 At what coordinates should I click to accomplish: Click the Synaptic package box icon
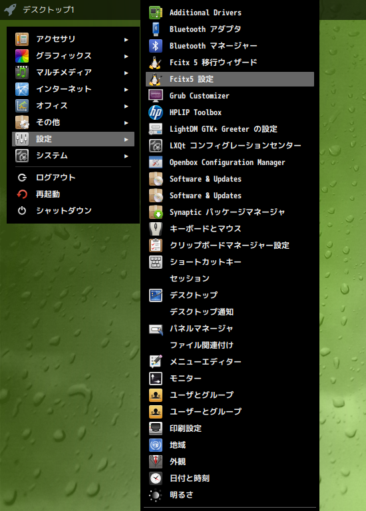pos(156,212)
